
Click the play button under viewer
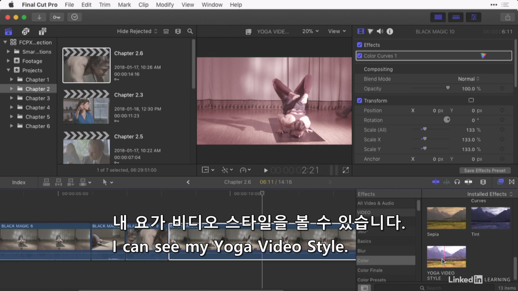click(265, 171)
